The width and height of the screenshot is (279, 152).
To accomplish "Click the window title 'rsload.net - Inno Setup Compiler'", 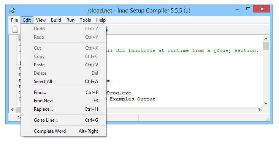I will click(139, 11).
